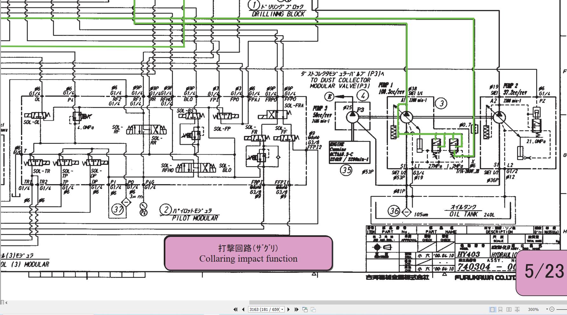Go to the next page
This screenshot has height=315, width=567.
click(x=288, y=309)
